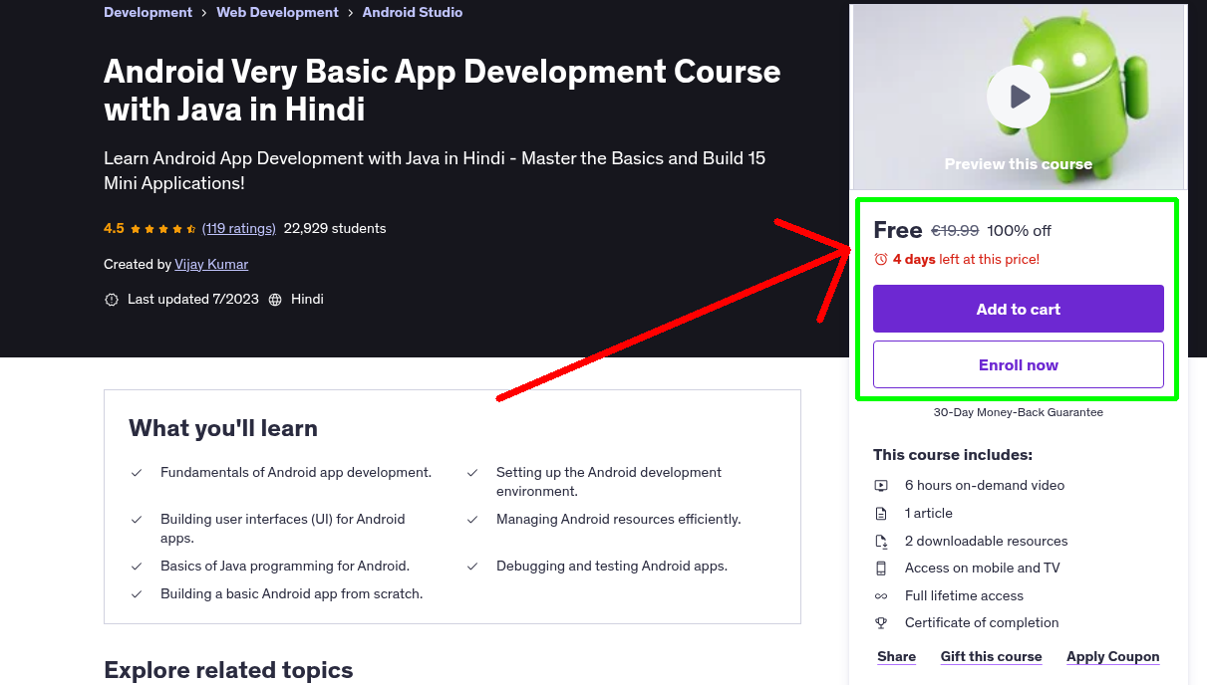1207x685 pixels.
Task: Click the mobile access icon
Action: [881, 569]
